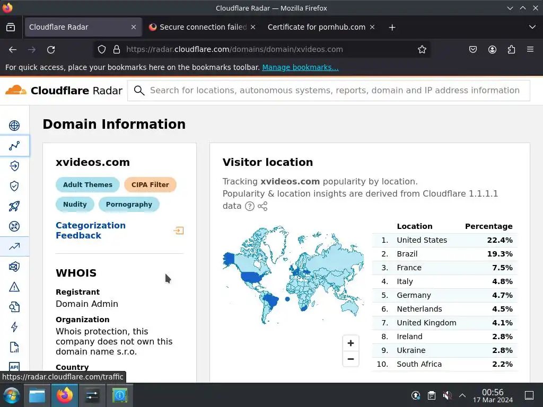Click the Nudity category tag

(75, 205)
